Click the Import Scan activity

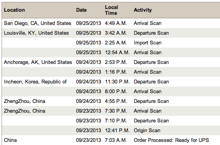(147, 43)
